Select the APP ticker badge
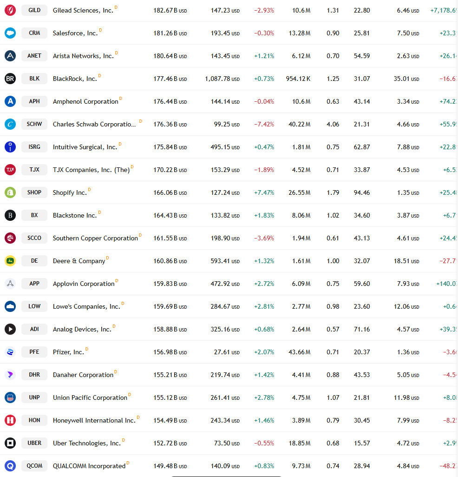Viewport: 458px width, 477px height. pyautogui.click(x=34, y=284)
